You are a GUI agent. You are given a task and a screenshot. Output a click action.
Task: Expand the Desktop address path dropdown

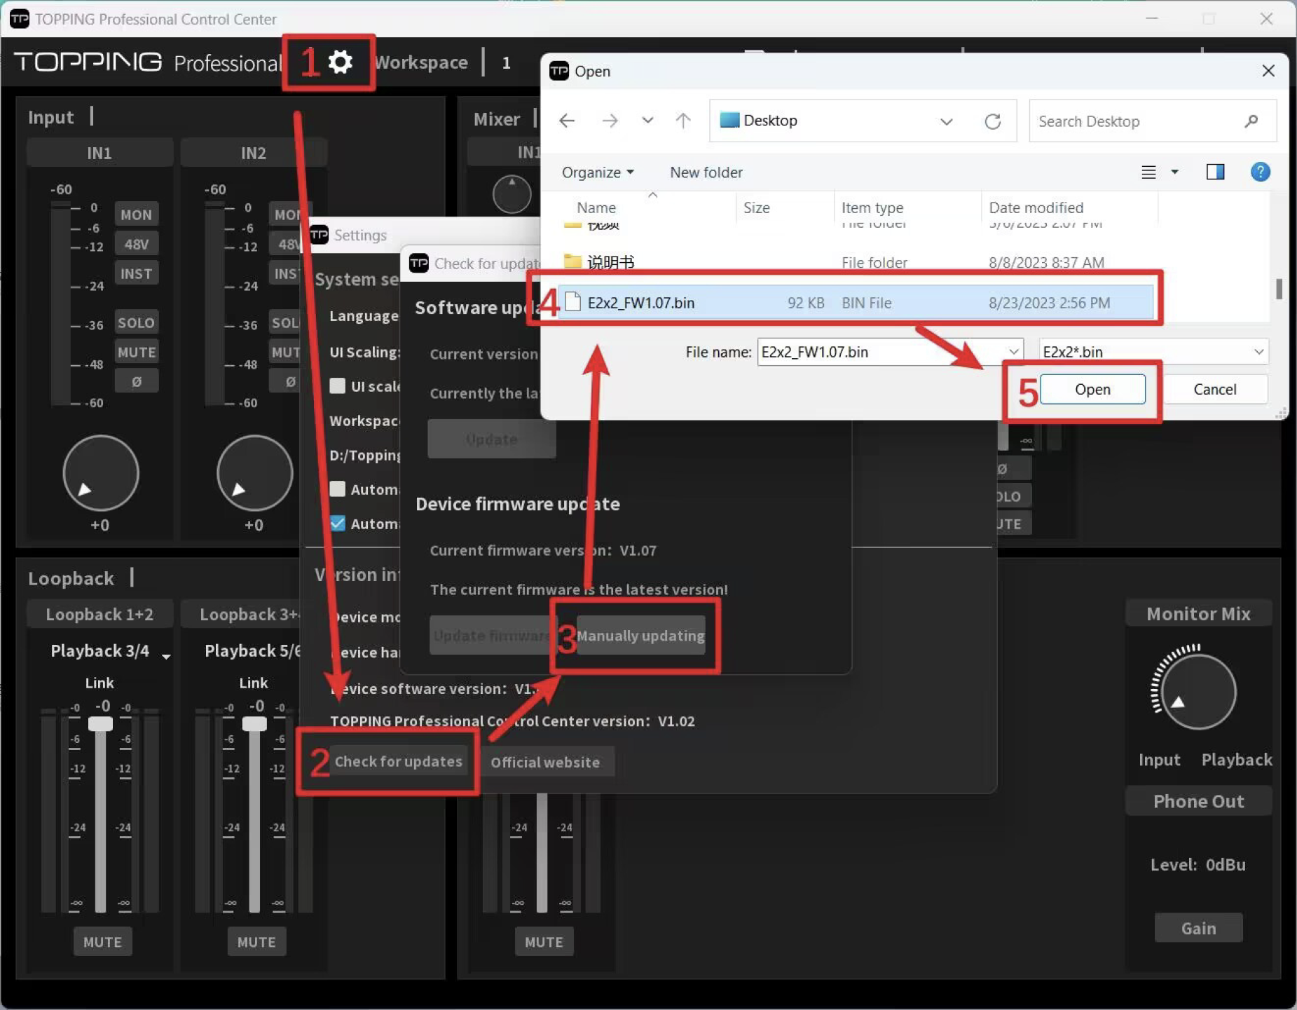946,121
